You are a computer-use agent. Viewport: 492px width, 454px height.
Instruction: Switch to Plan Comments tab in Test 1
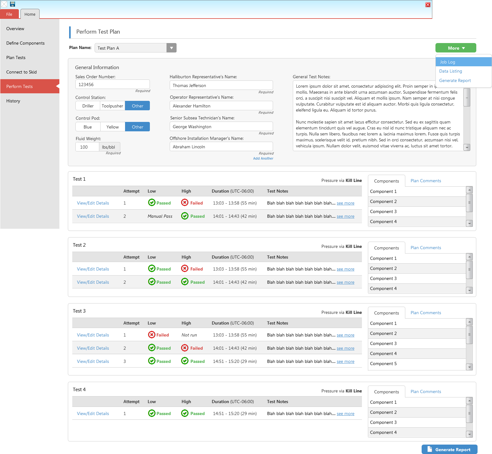425,181
